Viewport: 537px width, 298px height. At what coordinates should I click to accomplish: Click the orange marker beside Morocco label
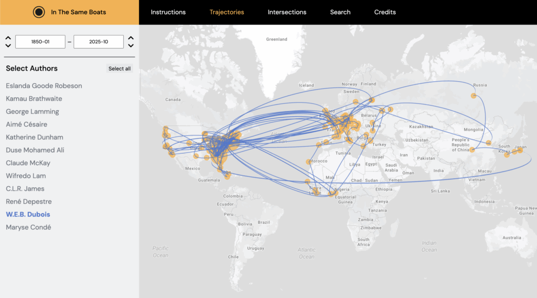pyautogui.click(x=308, y=162)
